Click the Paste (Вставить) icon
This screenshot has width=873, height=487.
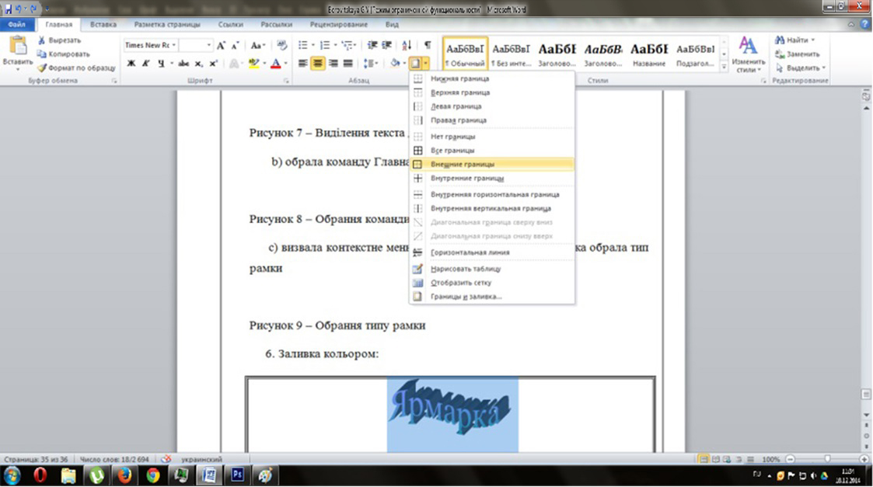17,47
